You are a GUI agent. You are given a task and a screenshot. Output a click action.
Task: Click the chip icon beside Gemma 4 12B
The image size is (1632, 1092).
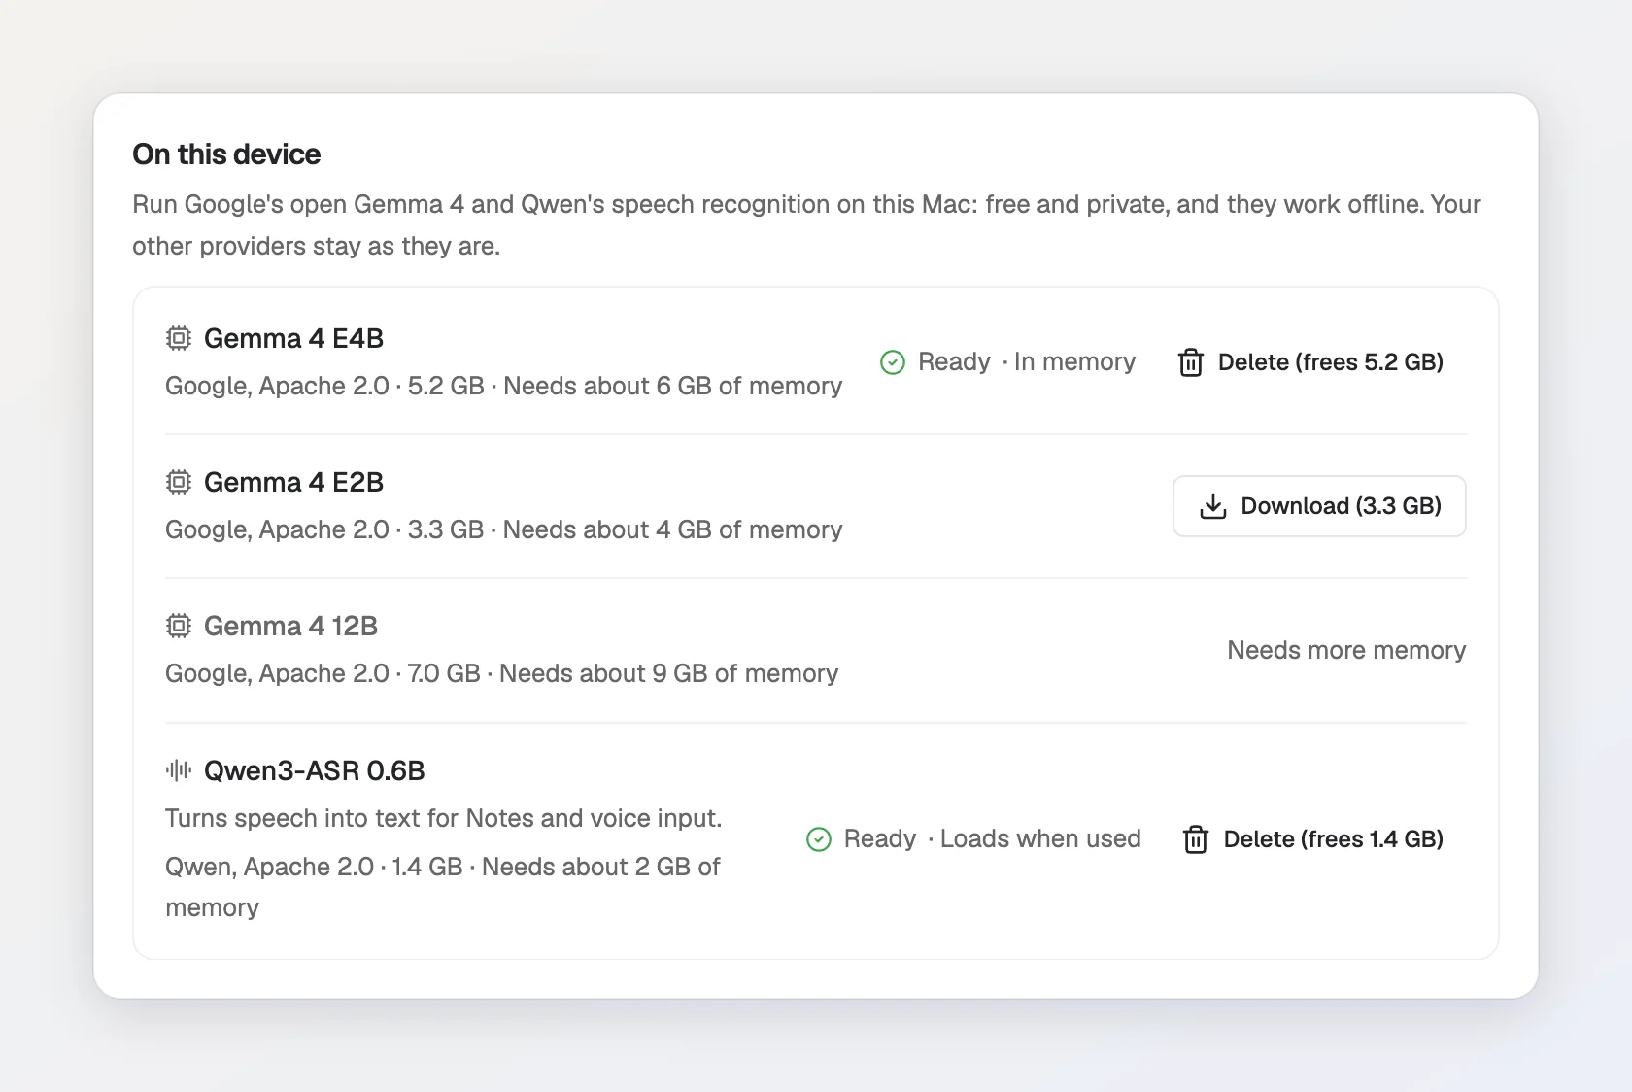click(179, 626)
